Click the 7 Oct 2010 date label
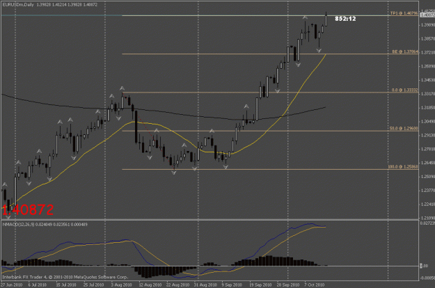Screen dimensions: 435x288 [315, 285]
